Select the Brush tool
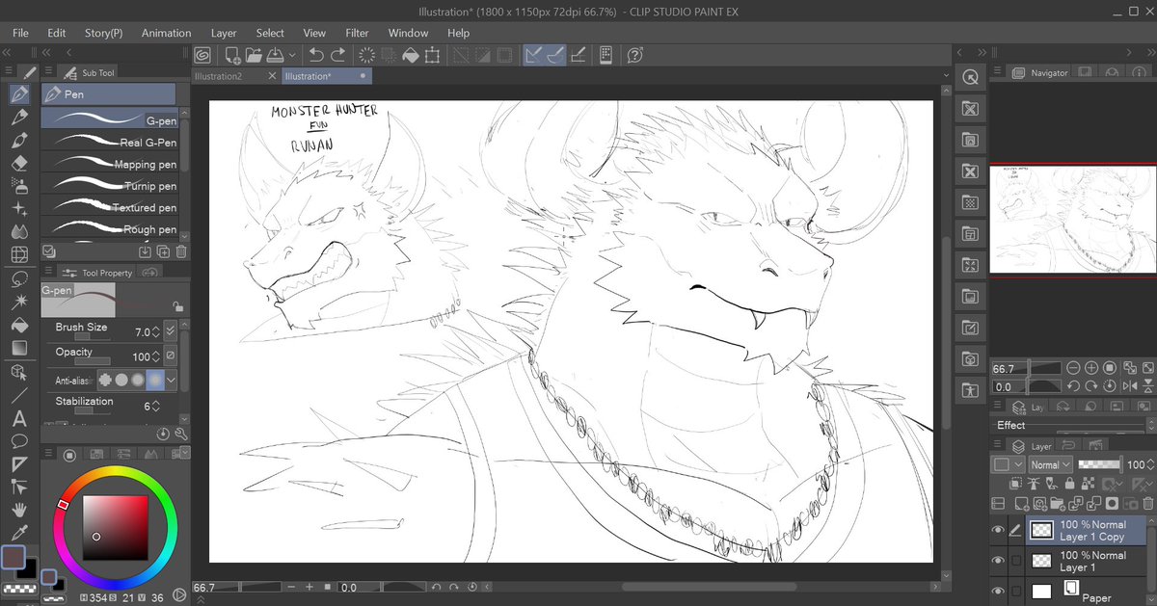This screenshot has height=606, width=1157. [x=19, y=141]
